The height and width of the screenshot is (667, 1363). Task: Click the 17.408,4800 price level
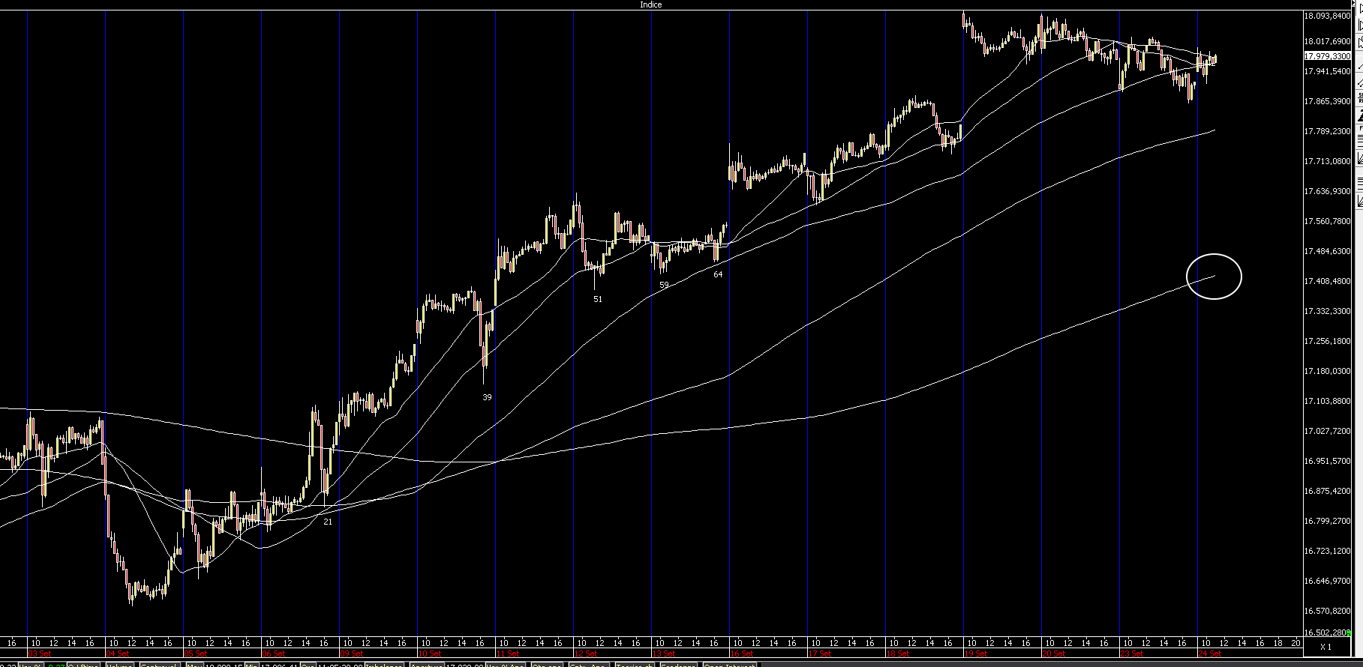pyautogui.click(x=1327, y=281)
